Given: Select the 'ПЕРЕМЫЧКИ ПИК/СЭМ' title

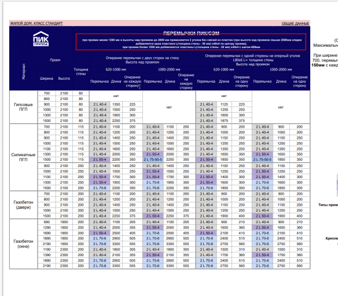Looking at the screenshot, I should (x=191, y=33).
